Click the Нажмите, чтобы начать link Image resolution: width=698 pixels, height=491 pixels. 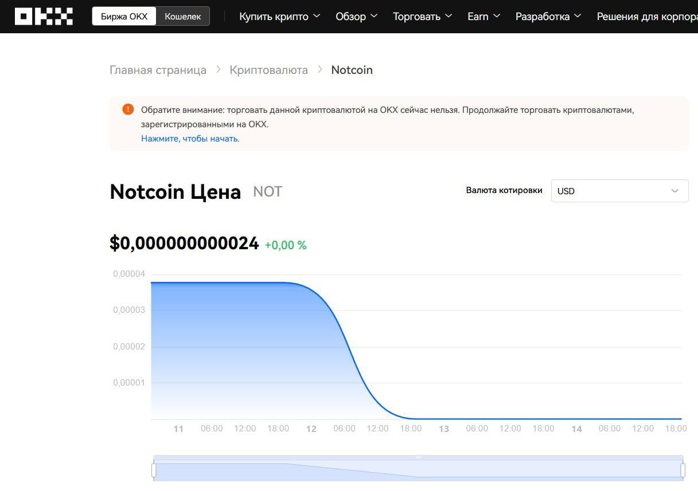(x=190, y=139)
